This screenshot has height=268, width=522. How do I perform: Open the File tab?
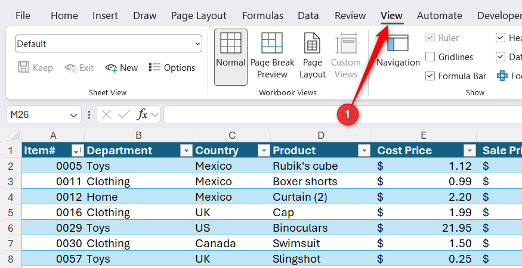click(23, 15)
